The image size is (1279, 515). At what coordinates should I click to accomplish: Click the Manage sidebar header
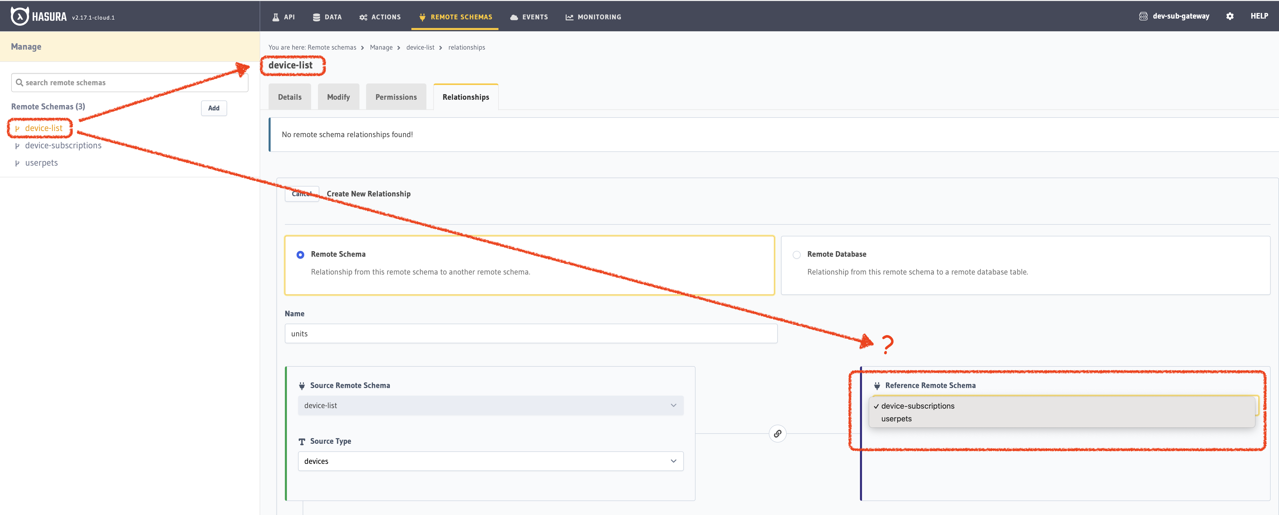click(26, 47)
